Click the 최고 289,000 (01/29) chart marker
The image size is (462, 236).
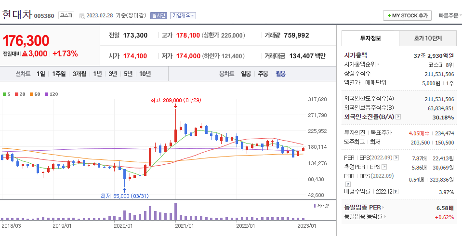(x=176, y=101)
